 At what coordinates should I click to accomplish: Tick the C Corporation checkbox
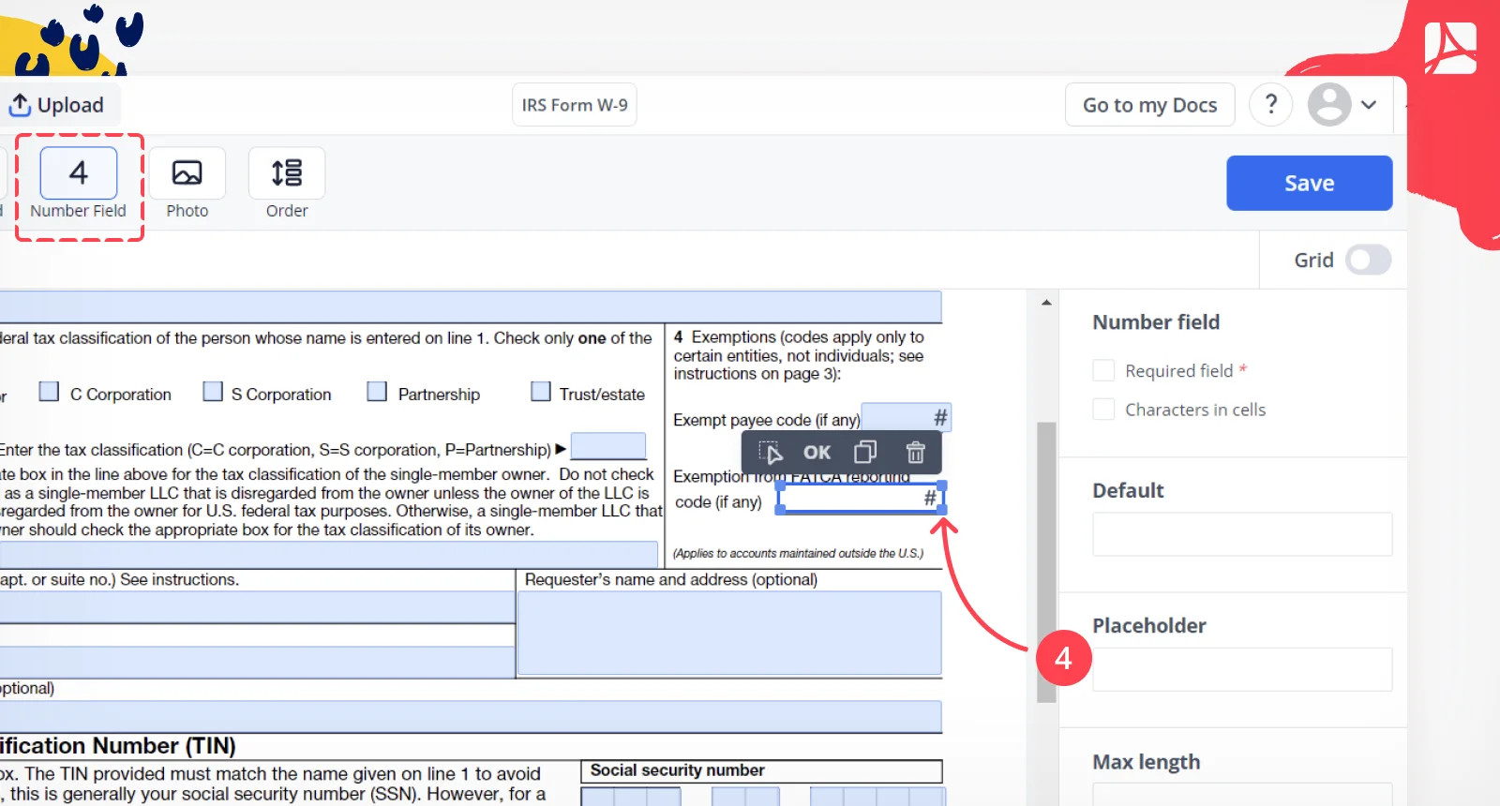[49, 392]
